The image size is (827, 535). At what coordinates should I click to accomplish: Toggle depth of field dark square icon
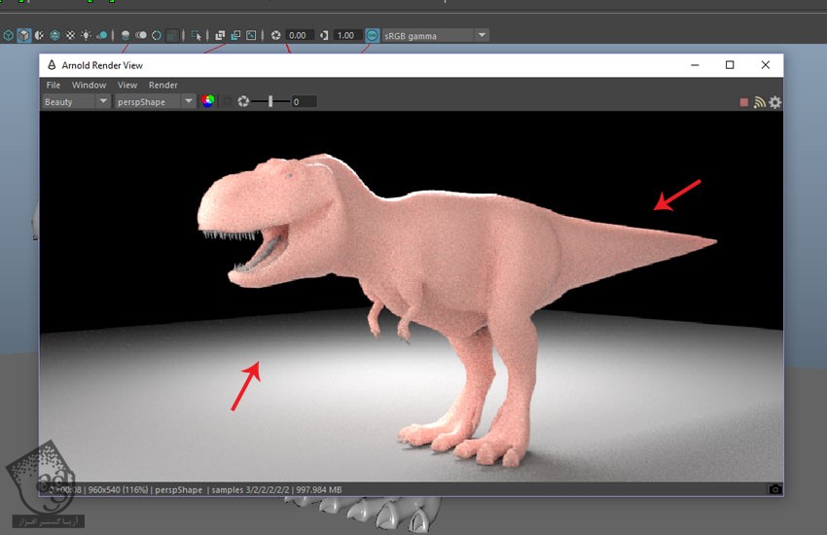(172, 35)
